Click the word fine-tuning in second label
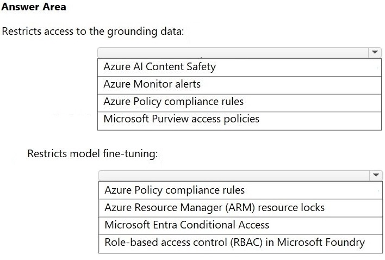 click(131, 154)
